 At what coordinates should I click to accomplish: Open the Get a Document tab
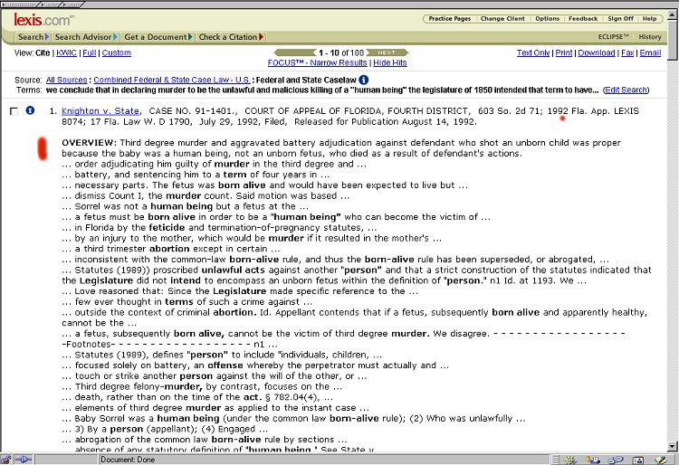(x=158, y=37)
